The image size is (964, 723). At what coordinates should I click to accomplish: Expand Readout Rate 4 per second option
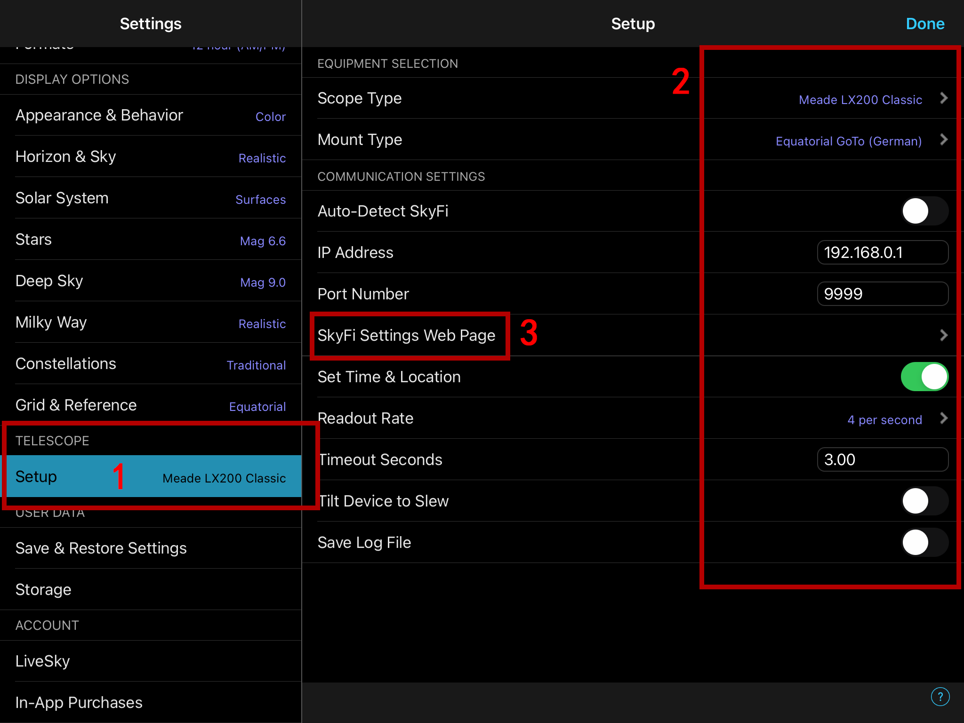coord(884,419)
